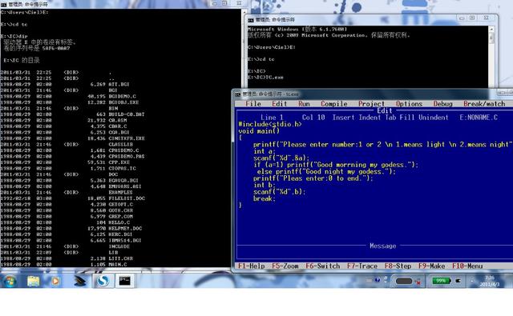
Task: Open the Edit menu in Turbo C
Action: [280, 104]
